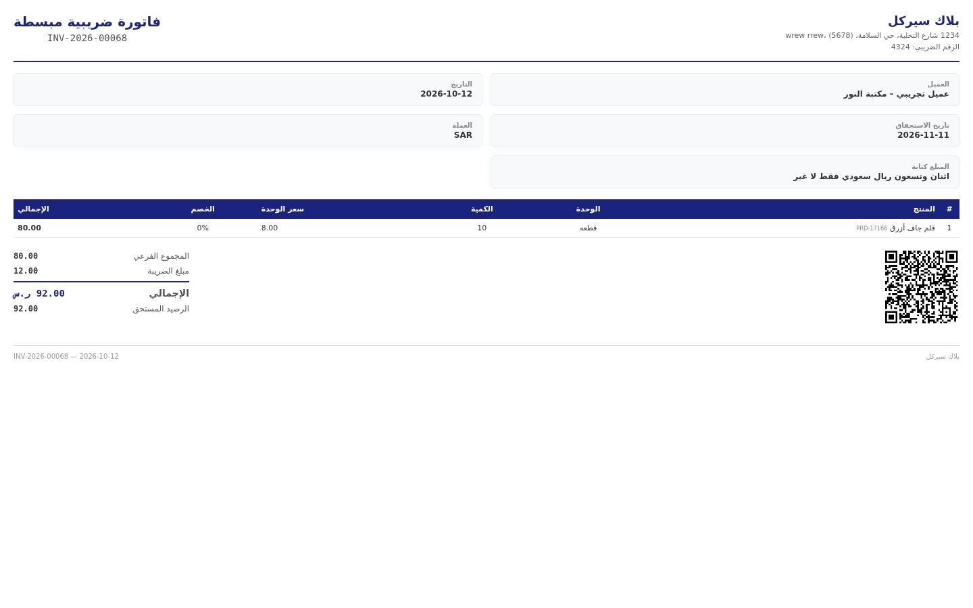Click row number 1 in the items table

(x=949, y=228)
